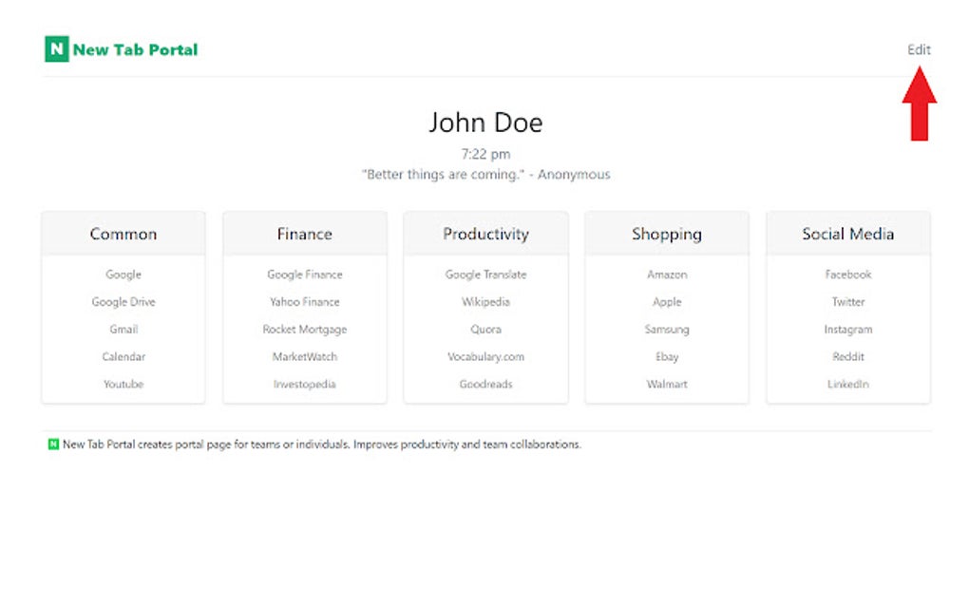Screen dimensions: 969x606
Task: Visit the Rocket Mortgage link
Action: point(305,330)
